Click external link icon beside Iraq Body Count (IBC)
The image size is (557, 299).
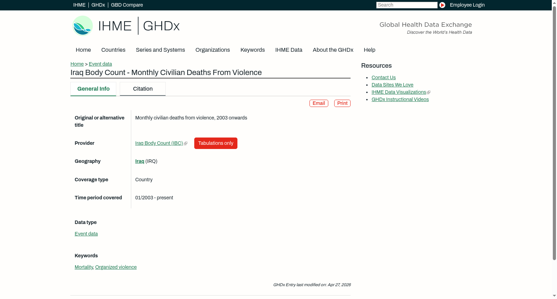(x=186, y=143)
